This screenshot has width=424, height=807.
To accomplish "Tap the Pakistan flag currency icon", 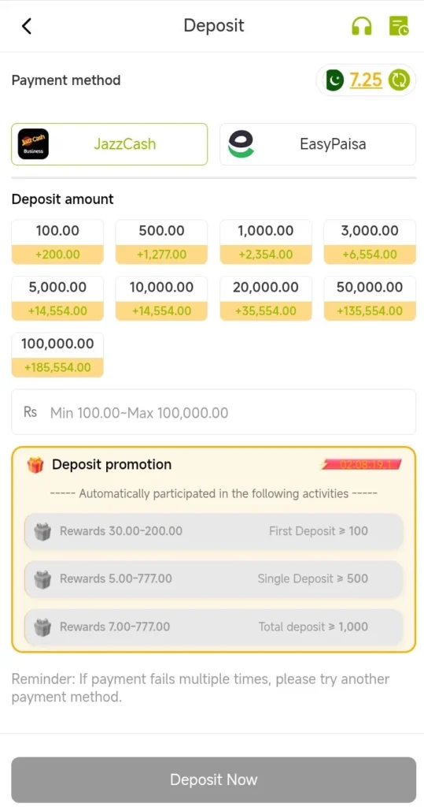I will (334, 80).
